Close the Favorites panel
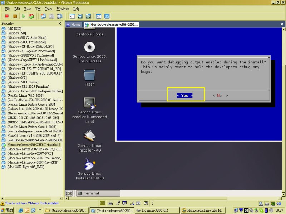This screenshot has height=214, width=286. click(x=60, y=24)
